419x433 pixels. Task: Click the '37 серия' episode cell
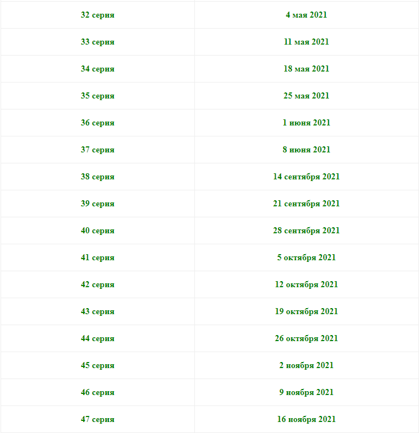pyautogui.click(x=97, y=150)
